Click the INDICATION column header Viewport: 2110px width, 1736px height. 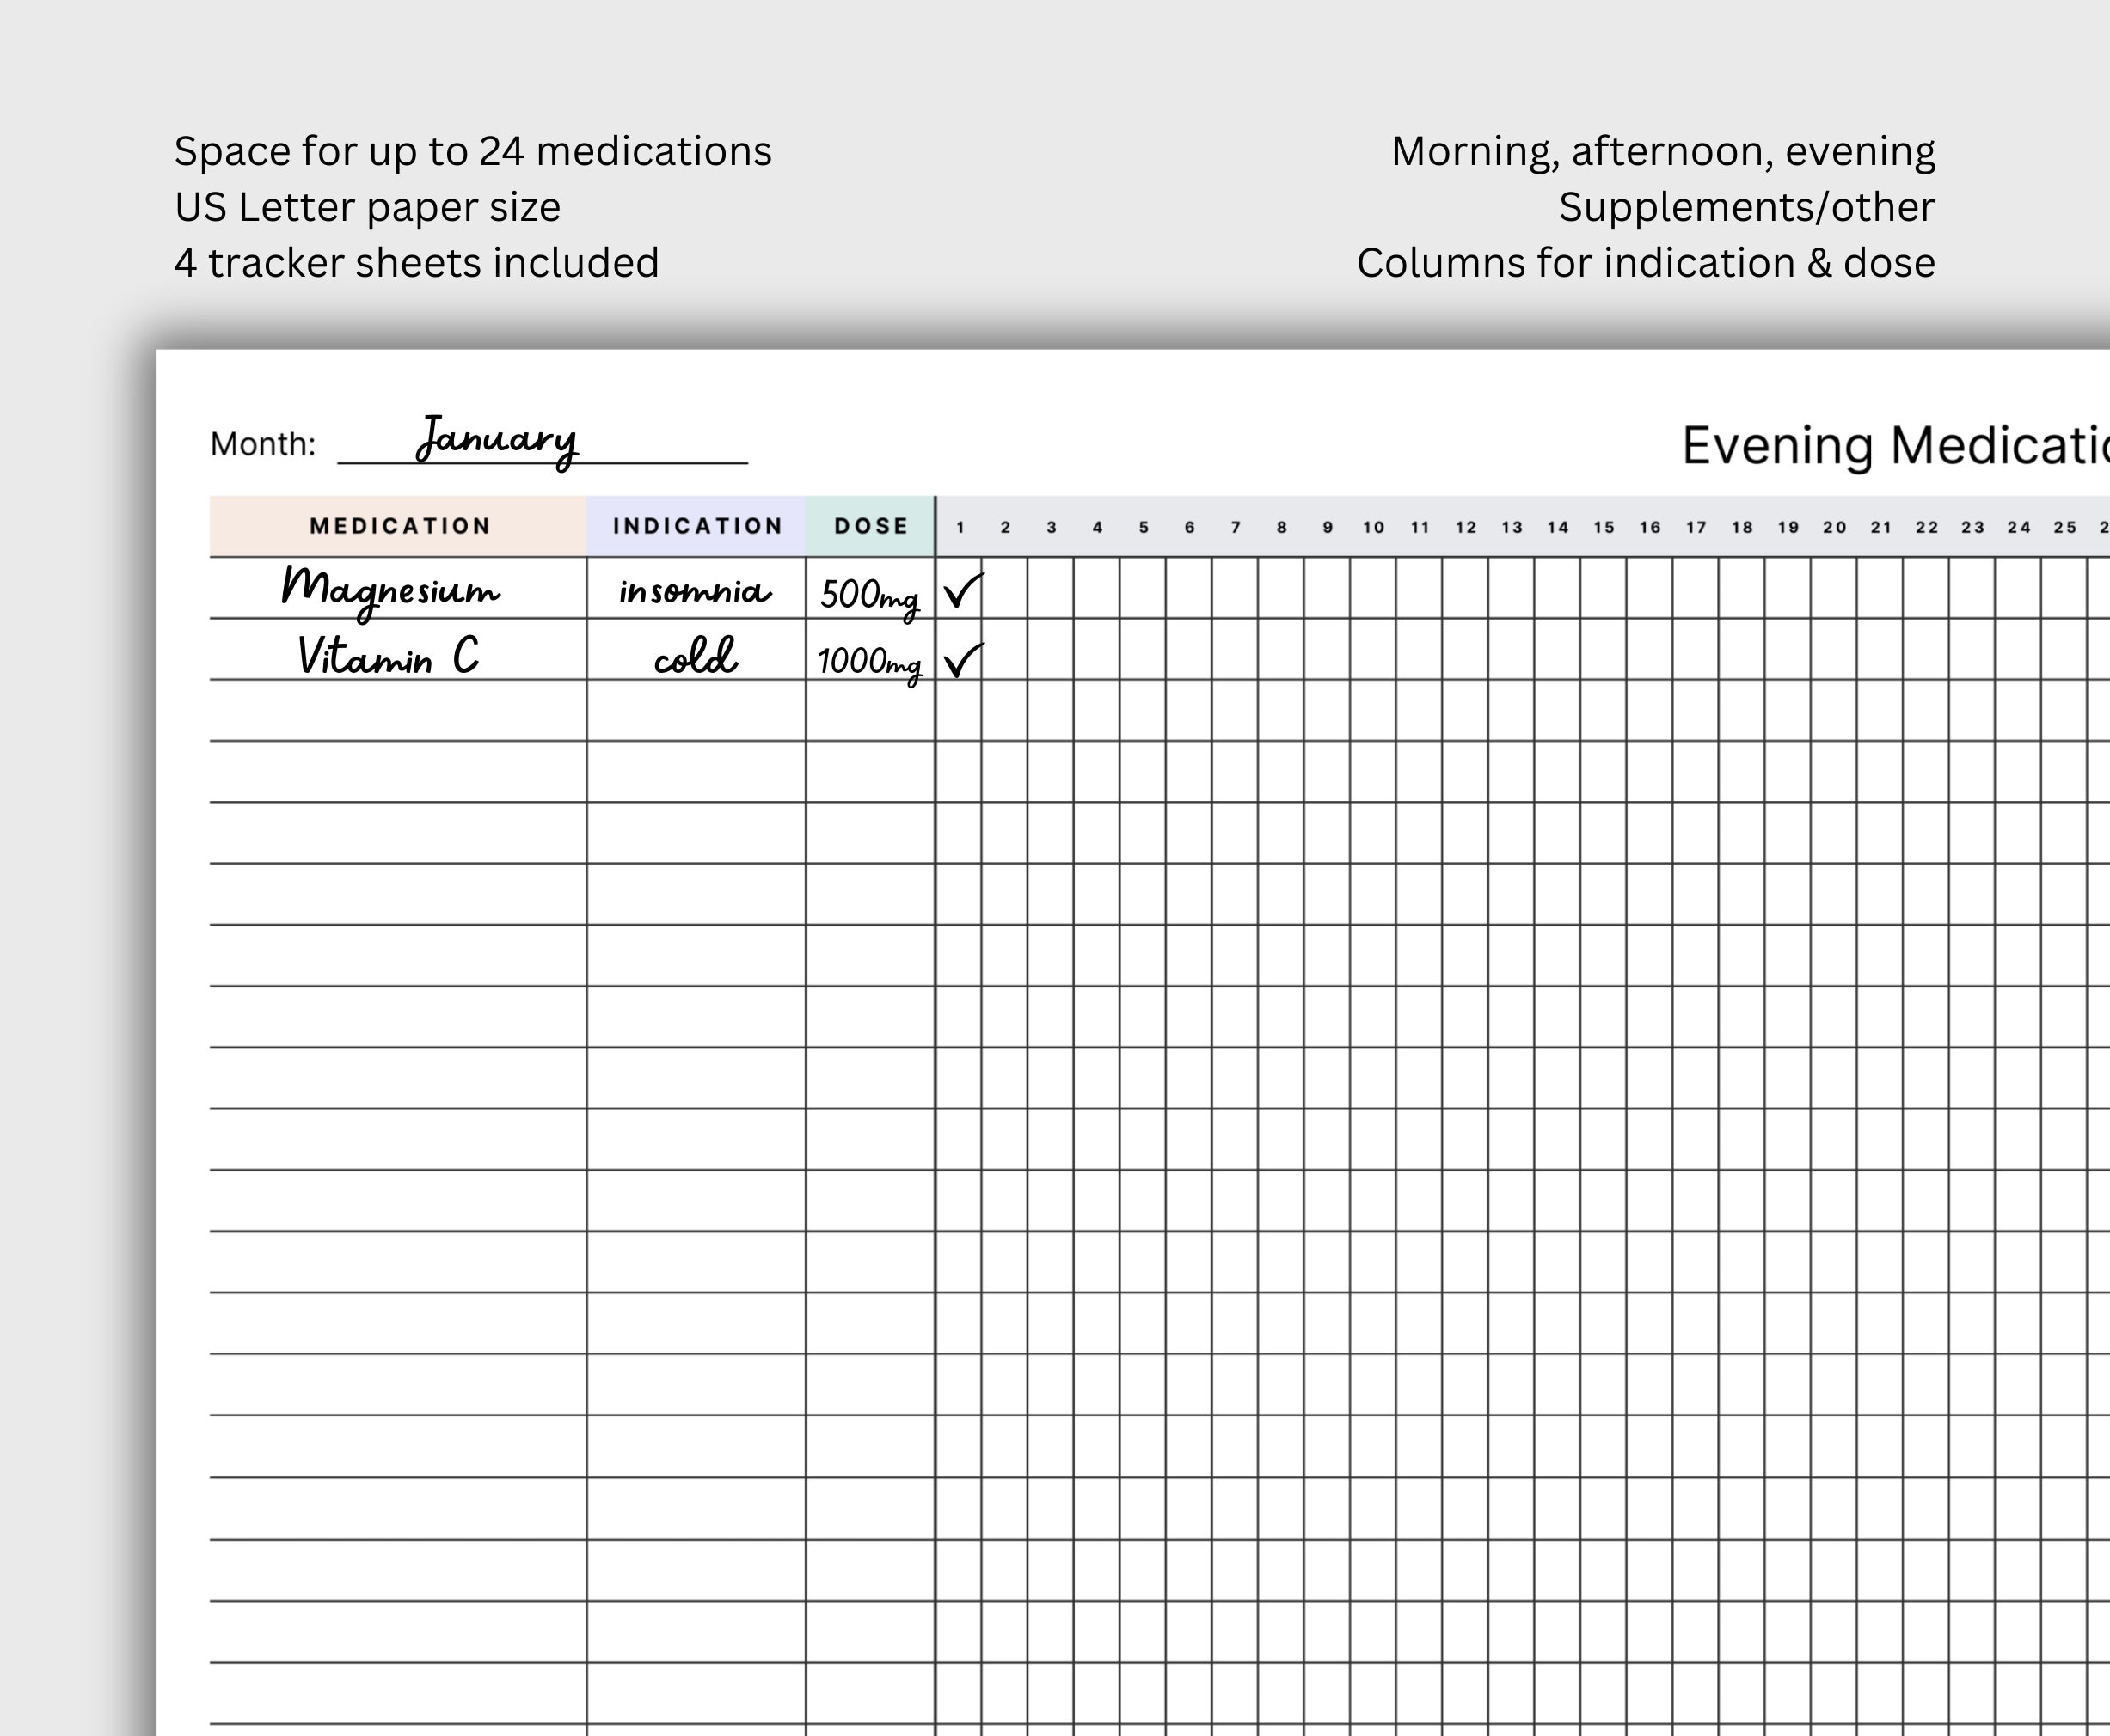[x=697, y=525]
